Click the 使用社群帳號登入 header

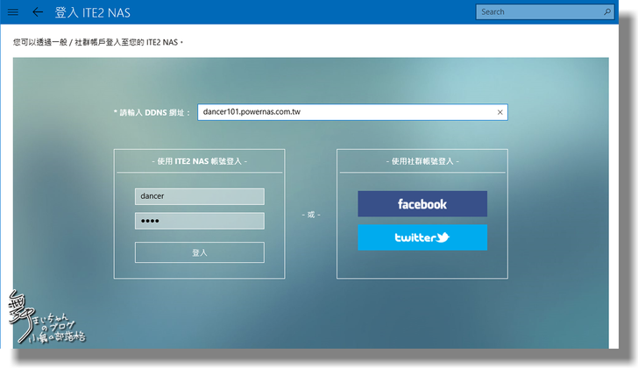[422, 161]
